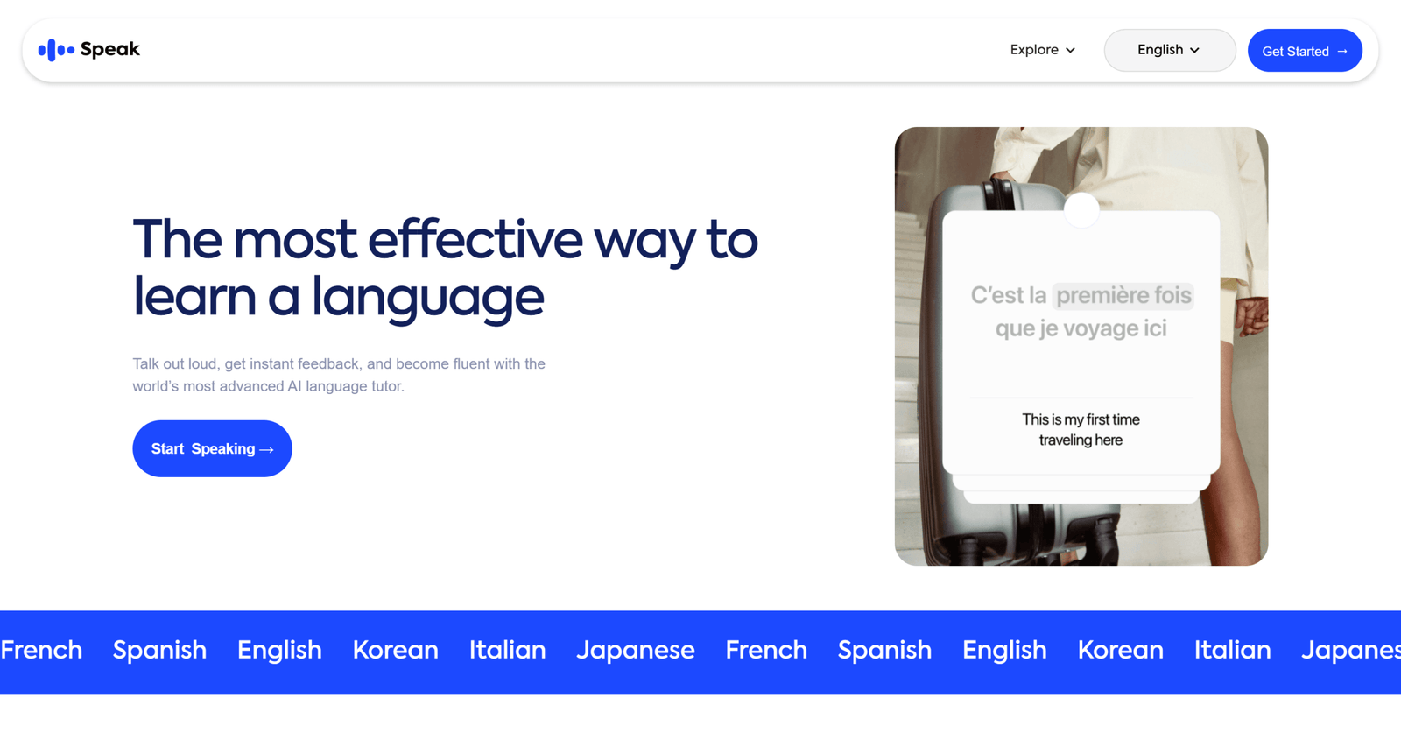Screen dimensions: 1401x747
Task: Click French that follows Japanese in banner
Action: click(x=766, y=650)
